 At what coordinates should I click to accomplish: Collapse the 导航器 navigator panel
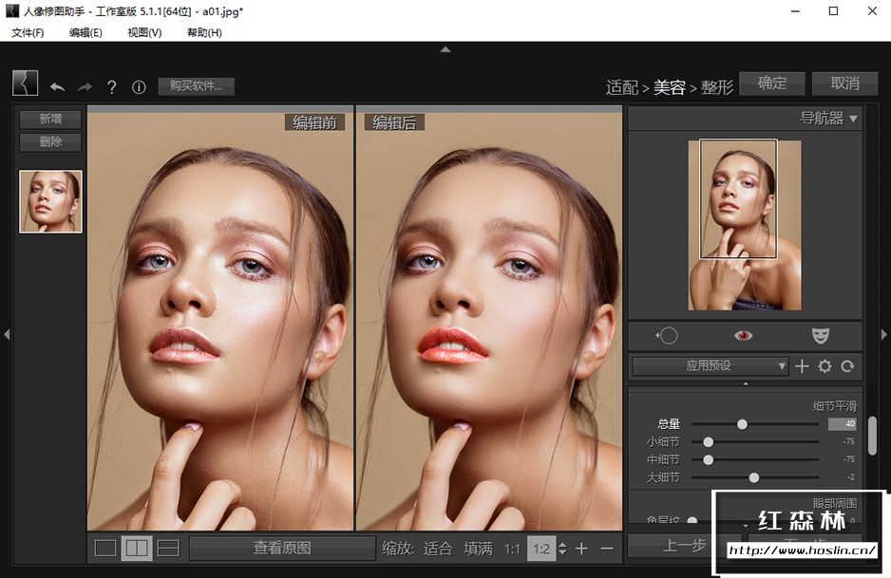point(853,119)
